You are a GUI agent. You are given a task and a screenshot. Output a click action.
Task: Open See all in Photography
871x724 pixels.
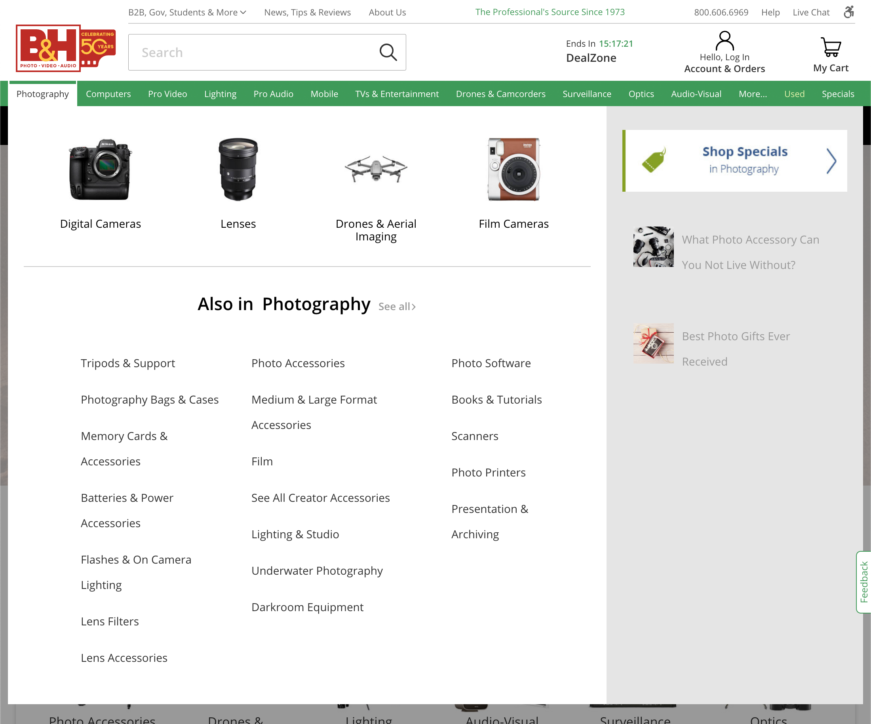tap(396, 306)
